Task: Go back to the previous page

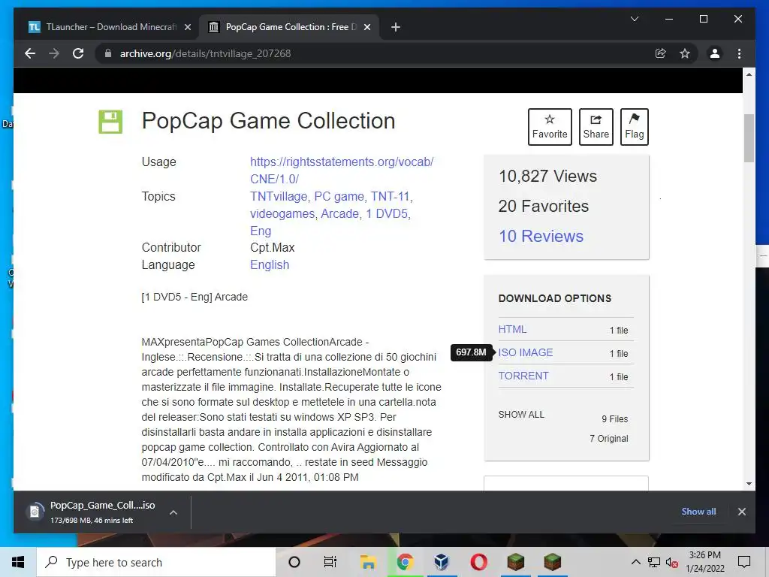Action: point(30,53)
